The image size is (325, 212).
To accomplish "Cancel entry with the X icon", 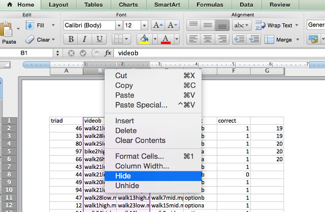I will click(x=71, y=53).
